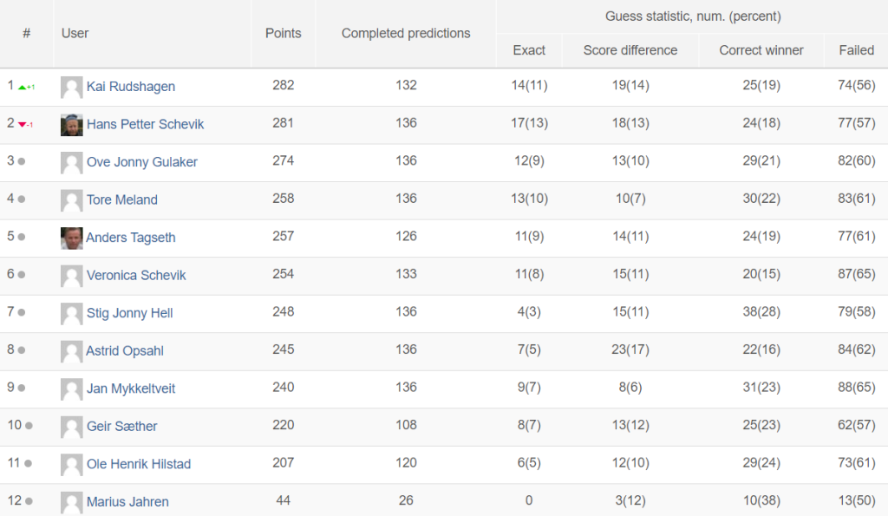The width and height of the screenshot is (888, 516).
Task: Click Veronica Schevik's avatar placeholder
Action: [x=71, y=276]
